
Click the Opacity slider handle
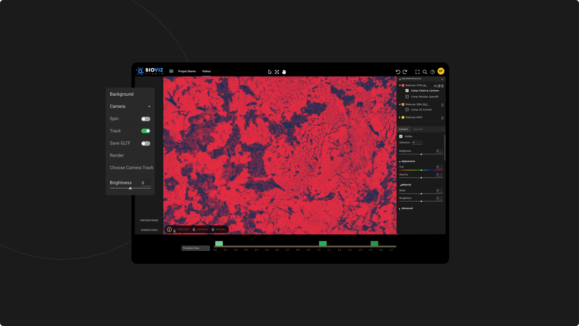pos(421,178)
